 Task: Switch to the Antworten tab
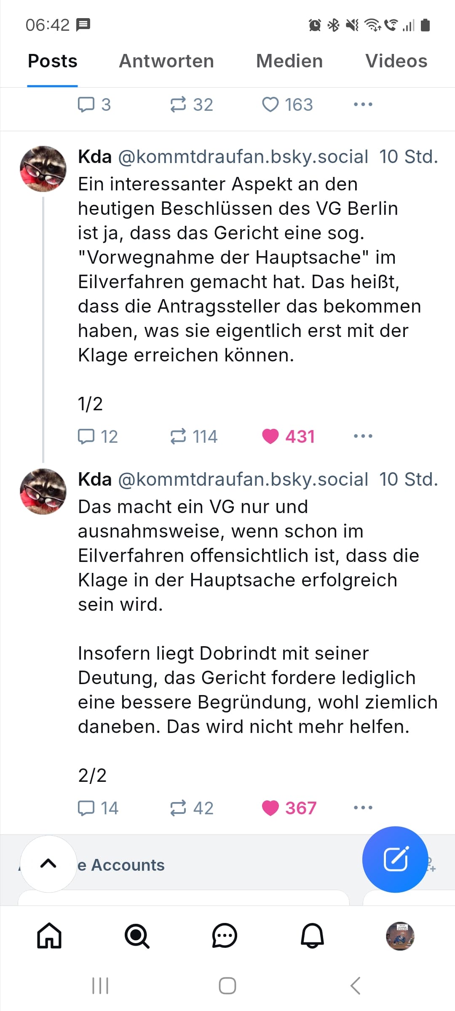(166, 61)
